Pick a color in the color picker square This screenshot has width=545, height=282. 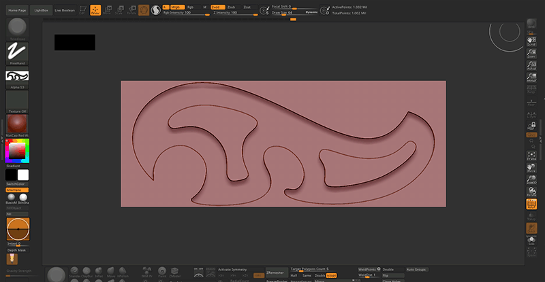16,150
